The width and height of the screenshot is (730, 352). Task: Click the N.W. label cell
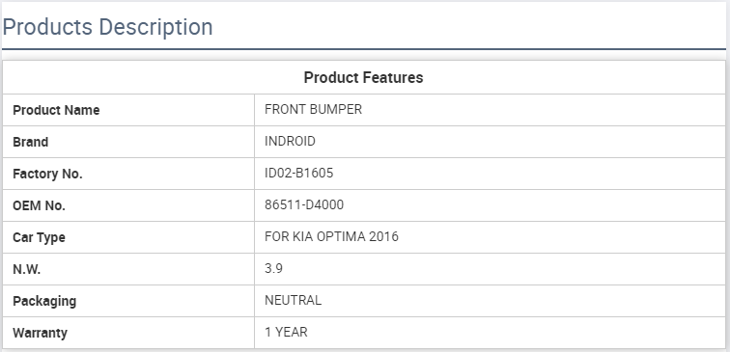128,269
